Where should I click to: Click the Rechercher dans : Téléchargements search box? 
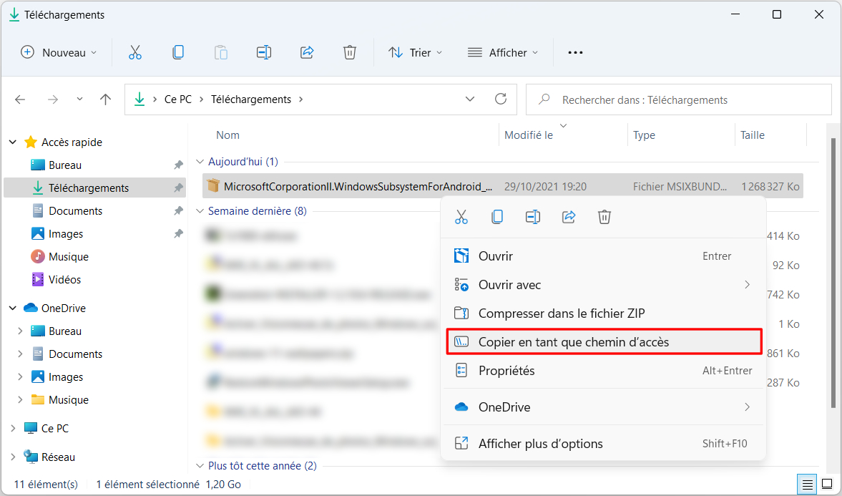pos(679,99)
